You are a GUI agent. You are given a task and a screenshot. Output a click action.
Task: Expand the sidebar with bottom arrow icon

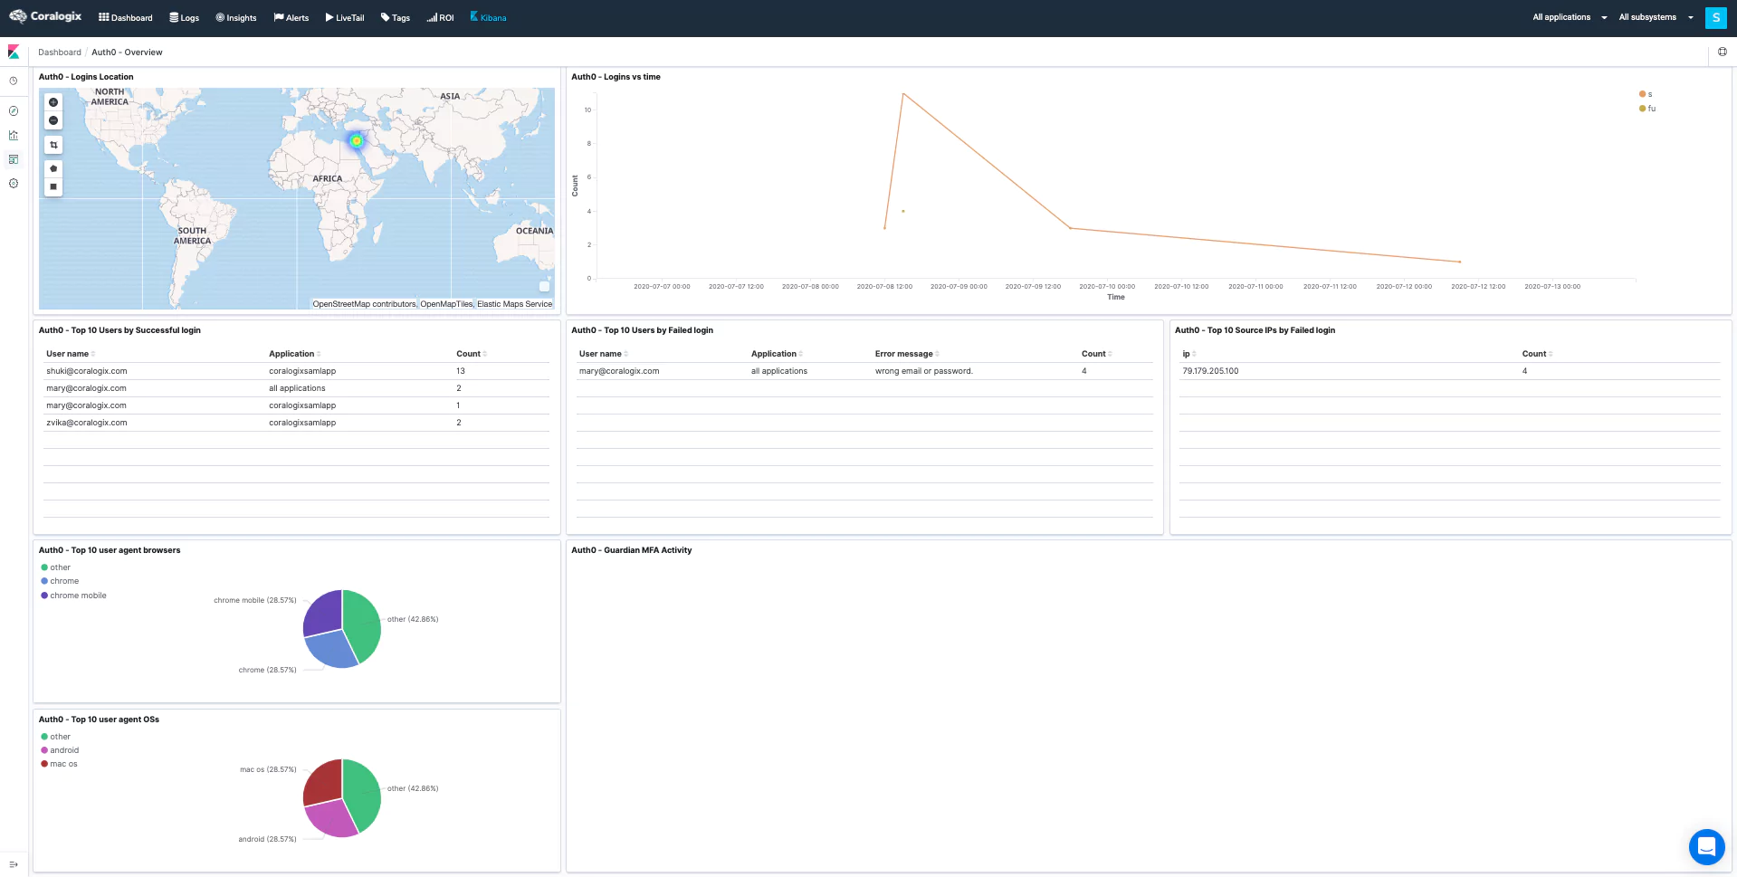pos(14,864)
